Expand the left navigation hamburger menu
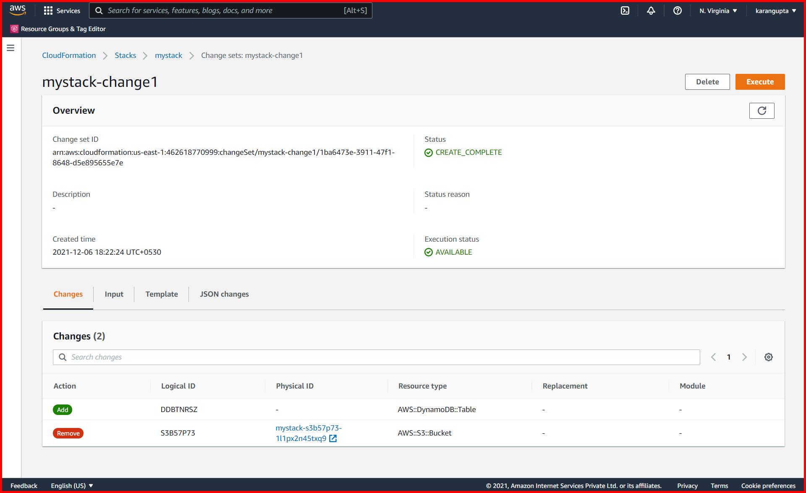Screen dimensions: 806x493 (10, 48)
